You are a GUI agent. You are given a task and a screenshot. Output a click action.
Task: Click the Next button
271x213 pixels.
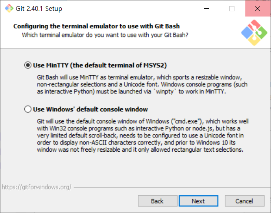[198, 201]
